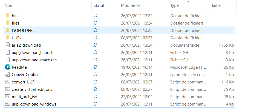Click the sort arrow above Type column
Image resolution: width=257 pixels, height=111 pixels.
pos(189,2)
